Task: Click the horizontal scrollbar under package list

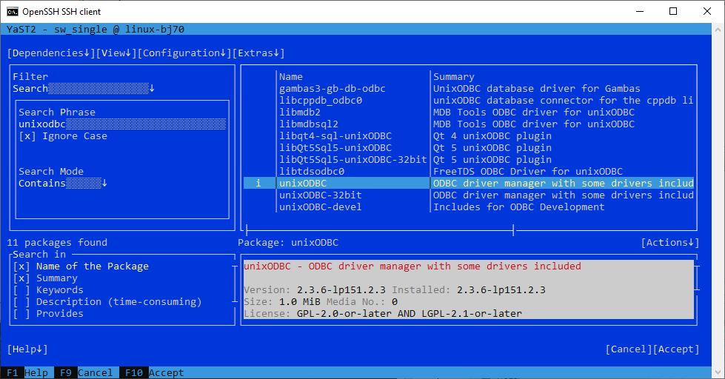Action: pyautogui.click(x=380, y=230)
